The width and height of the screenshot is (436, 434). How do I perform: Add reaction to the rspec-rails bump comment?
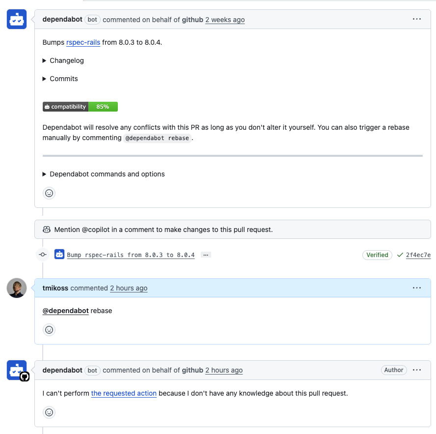point(49,193)
